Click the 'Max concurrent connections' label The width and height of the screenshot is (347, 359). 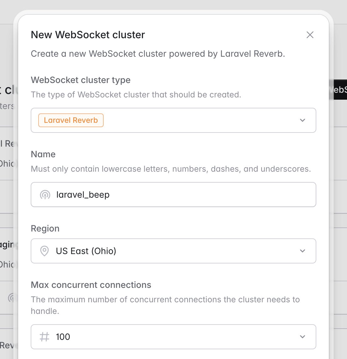(91, 285)
